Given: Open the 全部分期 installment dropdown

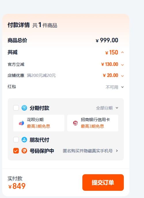Looking at the screenshot, I should [107, 108].
